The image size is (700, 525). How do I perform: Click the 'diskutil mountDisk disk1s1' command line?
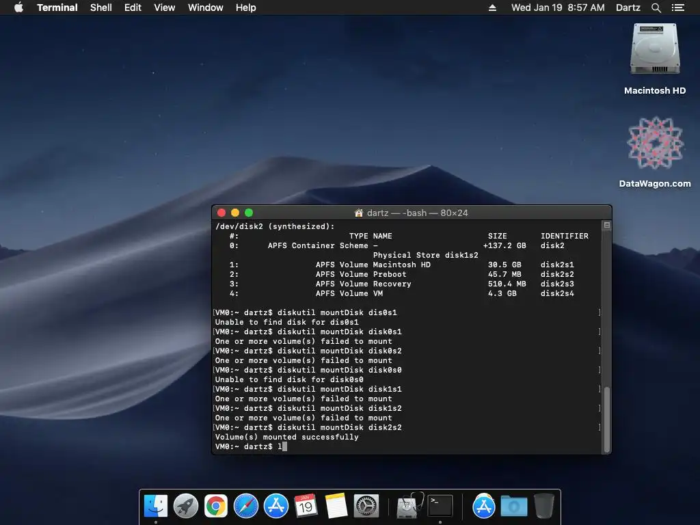coord(308,389)
